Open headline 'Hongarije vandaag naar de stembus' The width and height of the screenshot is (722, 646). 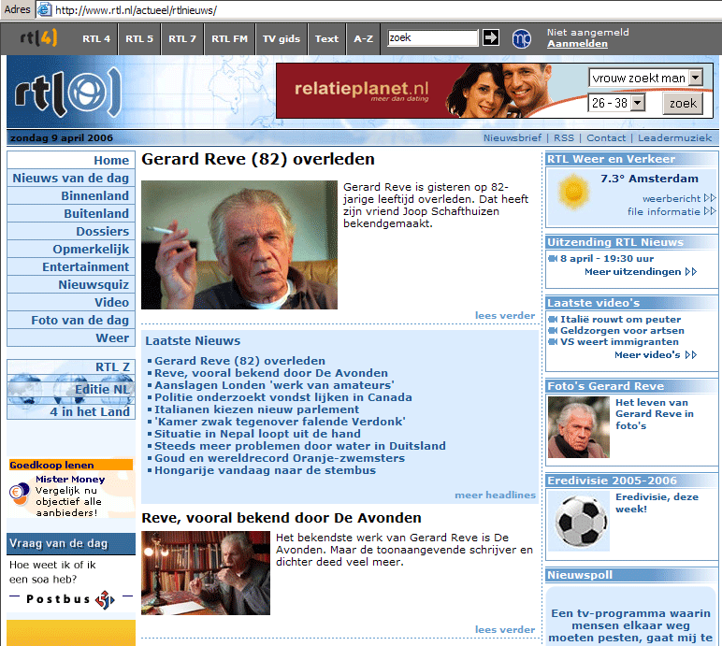point(265,470)
